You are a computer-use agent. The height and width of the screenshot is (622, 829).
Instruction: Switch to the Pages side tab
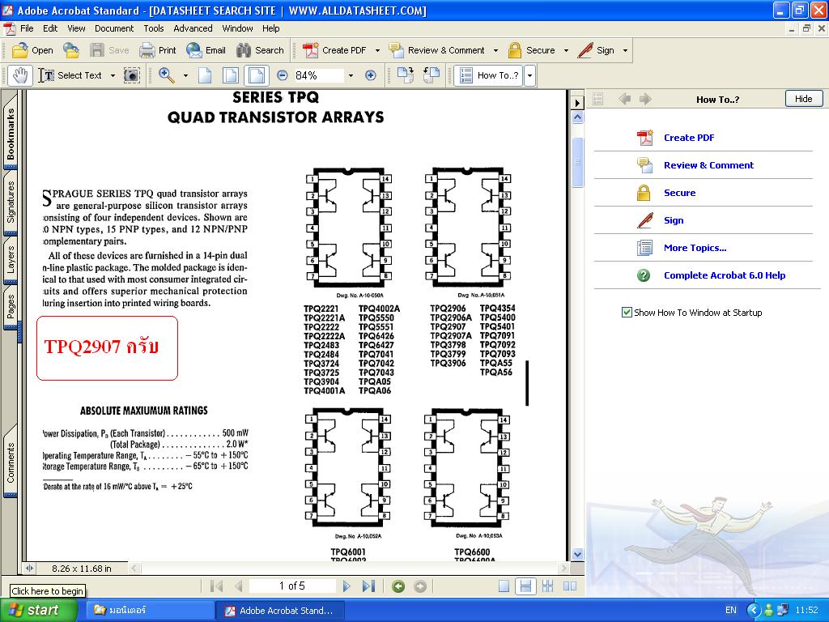11,306
